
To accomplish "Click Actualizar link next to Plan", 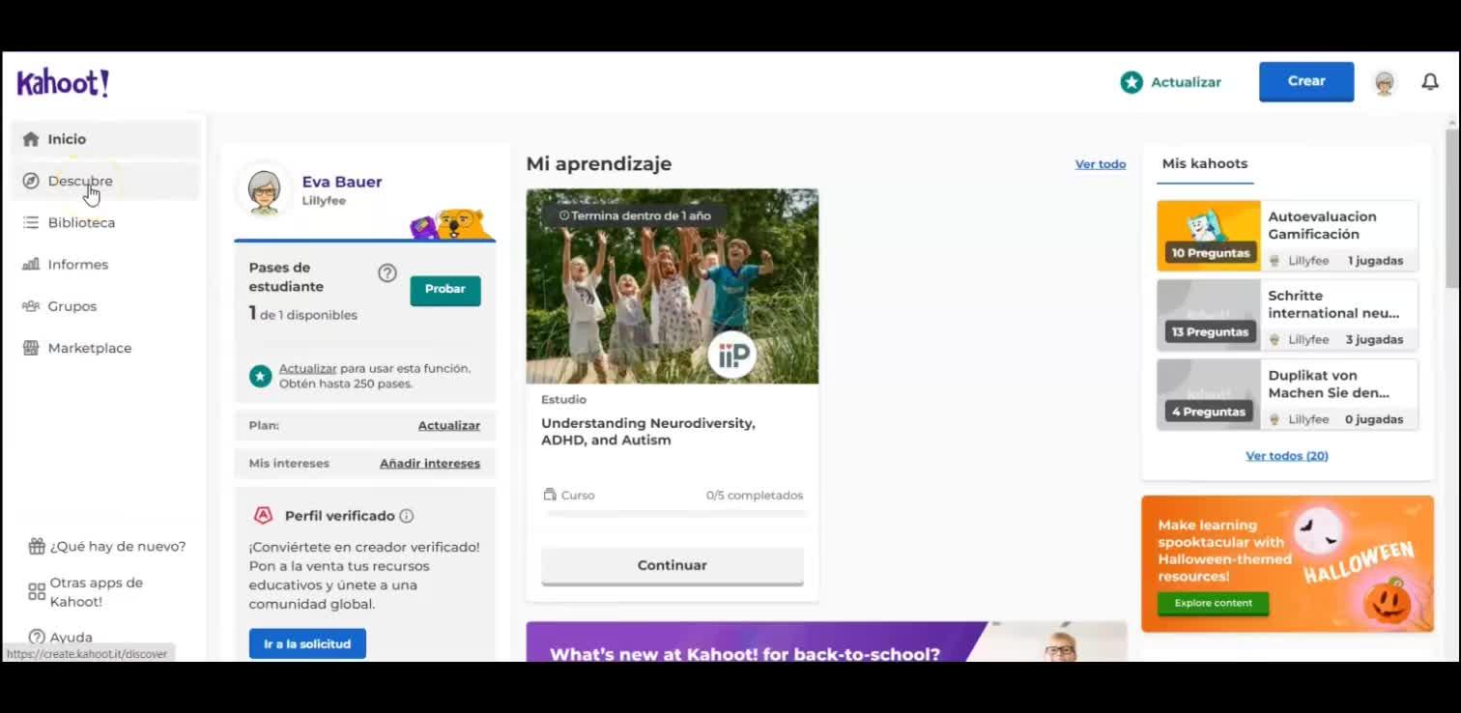I will coord(449,425).
